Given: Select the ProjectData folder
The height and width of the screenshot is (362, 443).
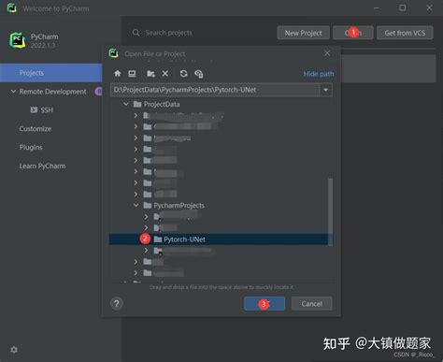Looking at the screenshot, I should coord(162,104).
